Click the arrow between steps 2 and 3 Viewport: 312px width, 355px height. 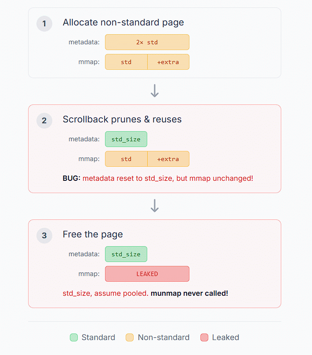click(154, 206)
